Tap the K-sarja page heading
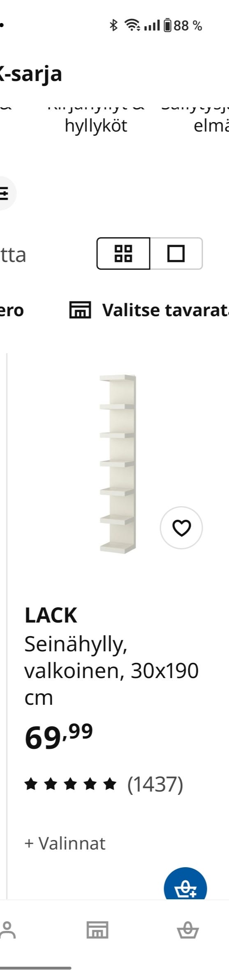 click(31, 75)
